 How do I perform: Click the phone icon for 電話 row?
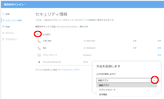pyautogui.click(x=39, y=48)
